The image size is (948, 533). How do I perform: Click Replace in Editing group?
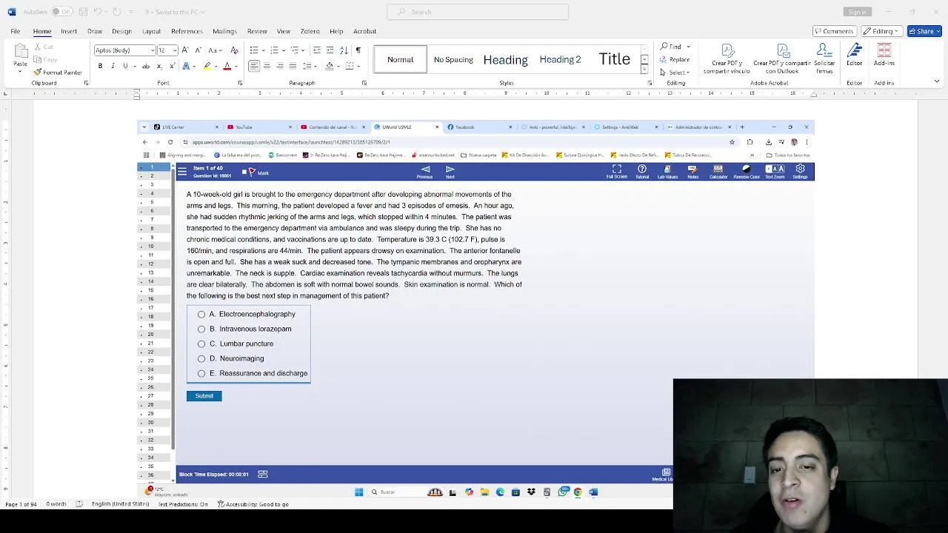tap(675, 59)
